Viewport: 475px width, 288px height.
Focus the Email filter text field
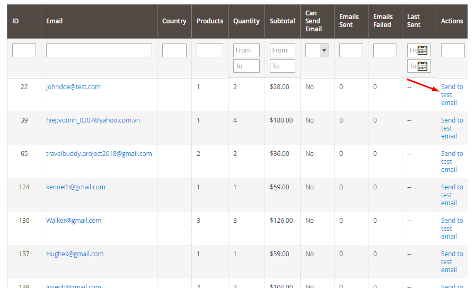point(99,50)
